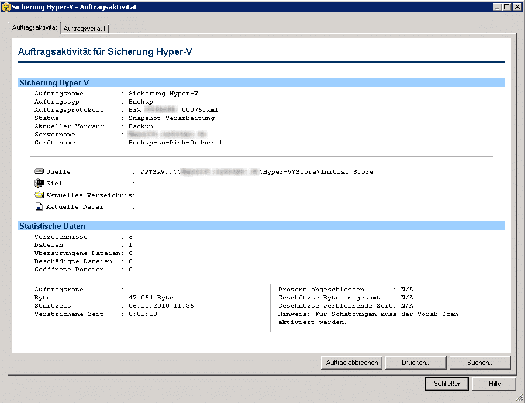Minimize the Auftragsaktivität window
Screen dimensions: 525x403
point(497,6)
